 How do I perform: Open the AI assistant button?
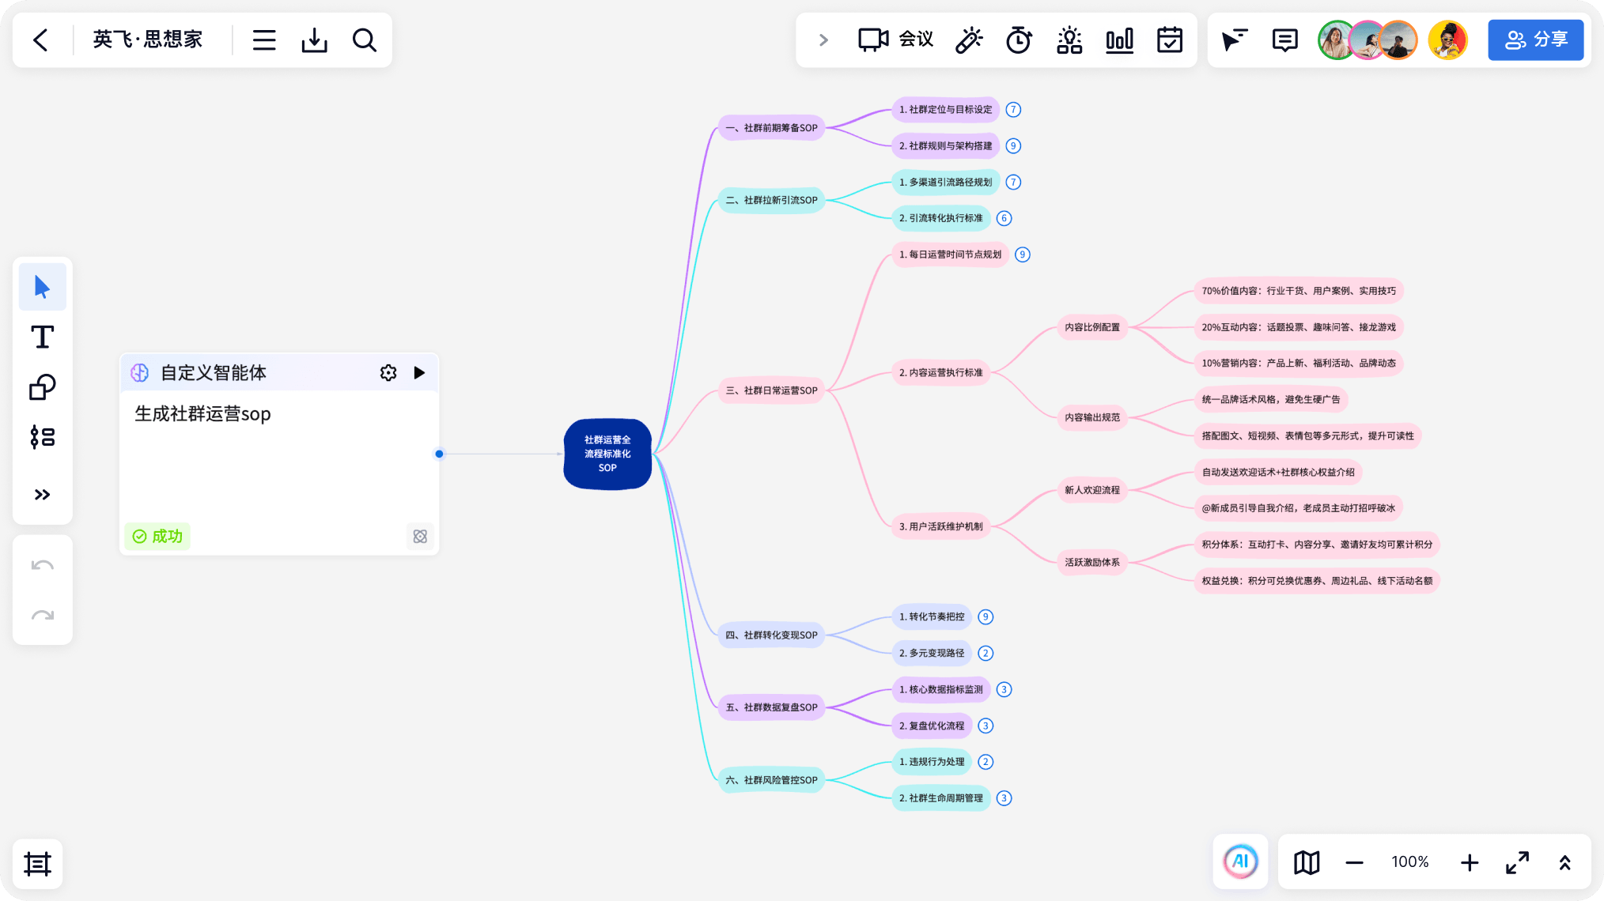coord(1240,861)
